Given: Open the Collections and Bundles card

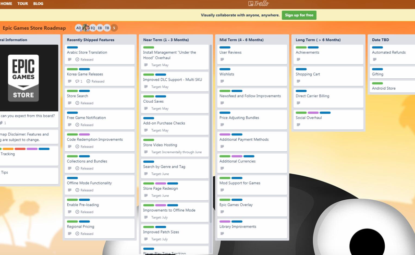Looking at the screenshot, I should 99,163.
